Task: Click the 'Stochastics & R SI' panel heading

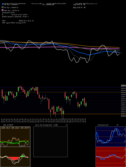Action: 108,125
